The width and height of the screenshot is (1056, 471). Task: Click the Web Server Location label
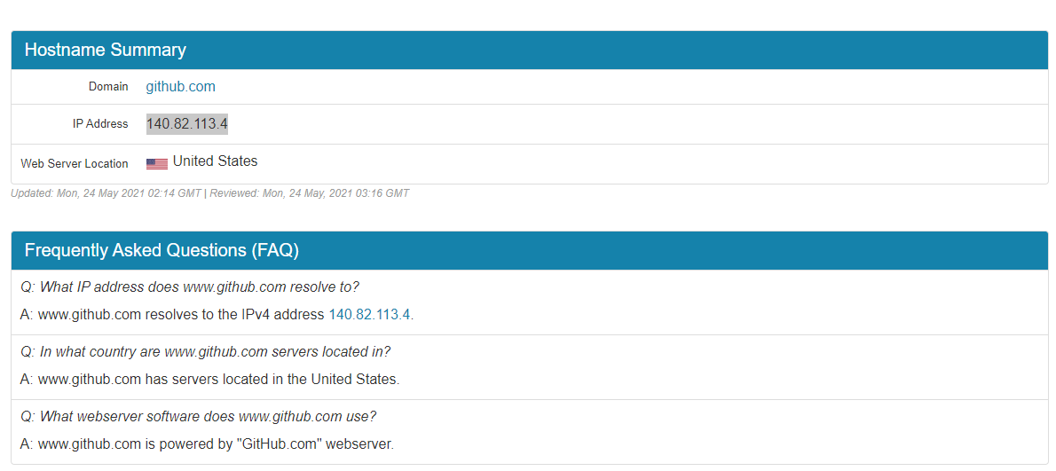pyautogui.click(x=74, y=163)
